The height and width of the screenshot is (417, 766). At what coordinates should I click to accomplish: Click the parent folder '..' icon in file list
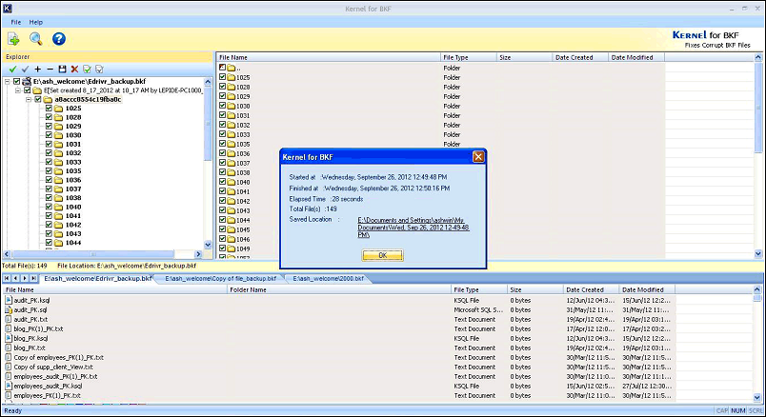(x=232, y=68)
